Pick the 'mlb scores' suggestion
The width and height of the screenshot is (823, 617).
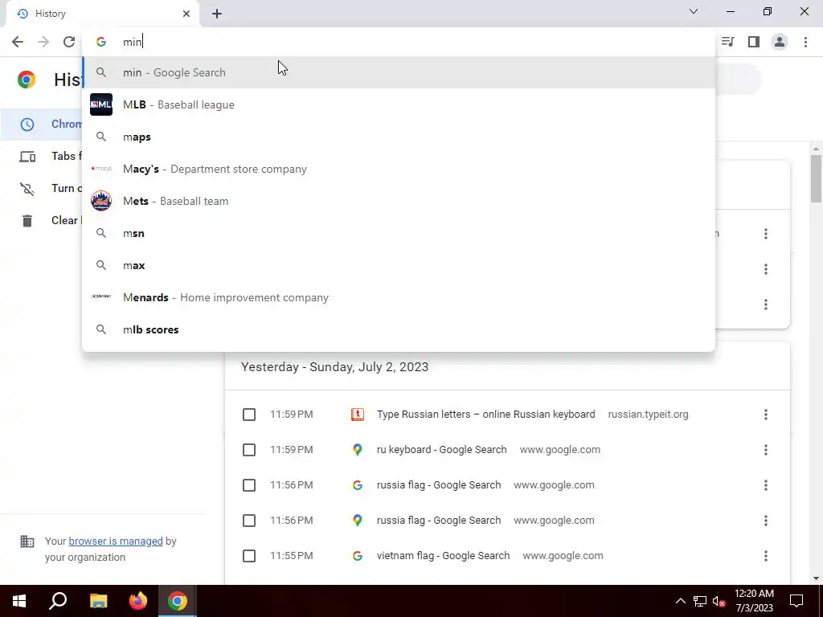tap(399, 330)
